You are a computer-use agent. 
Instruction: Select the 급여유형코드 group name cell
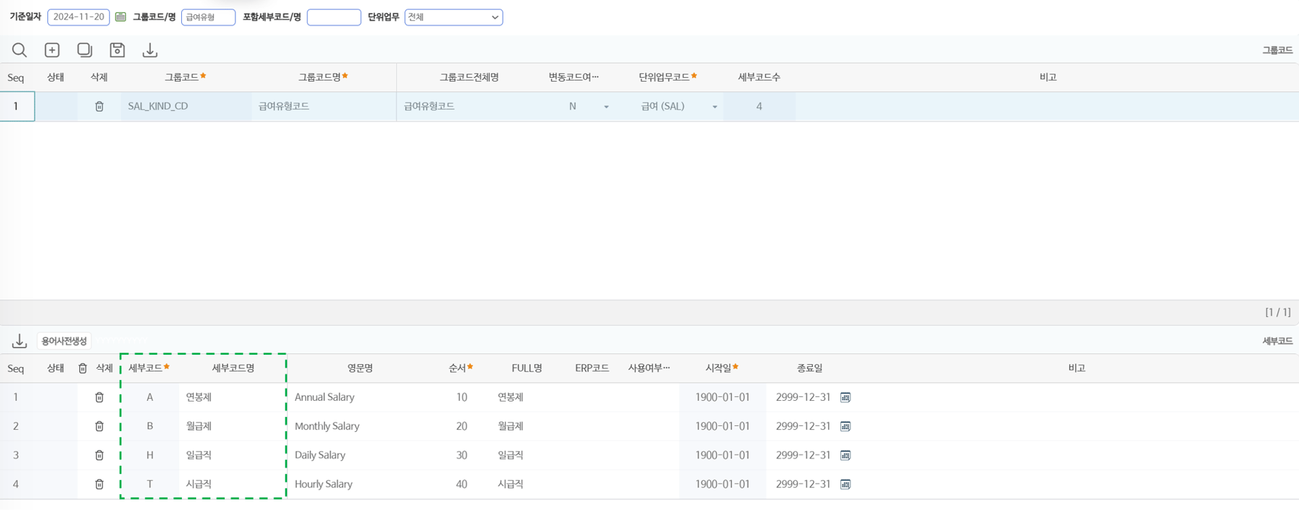[323, 107]
